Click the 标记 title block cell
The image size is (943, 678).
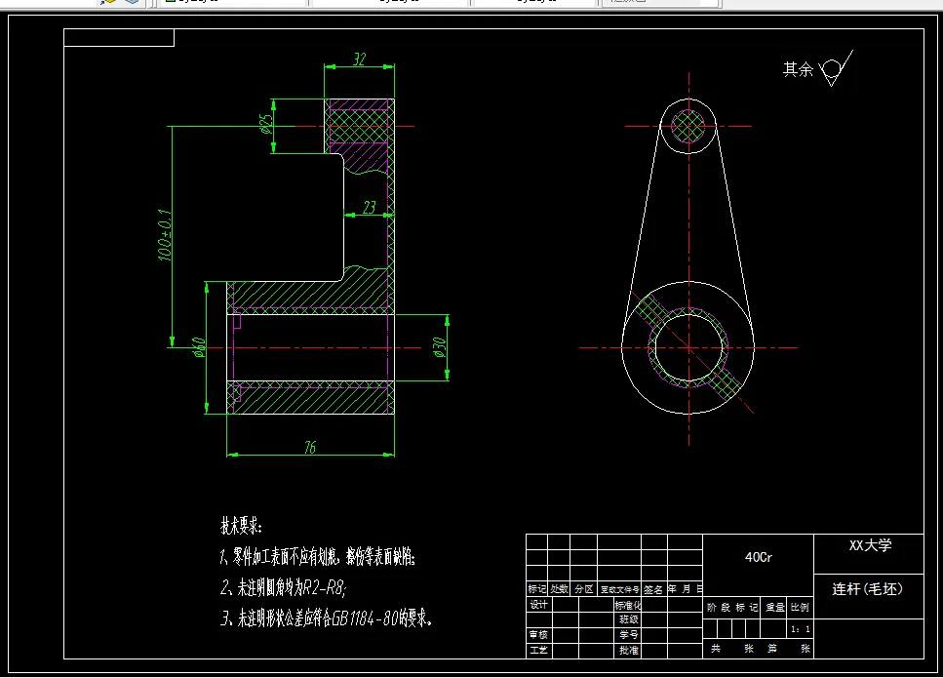click(x=537, y=589)
